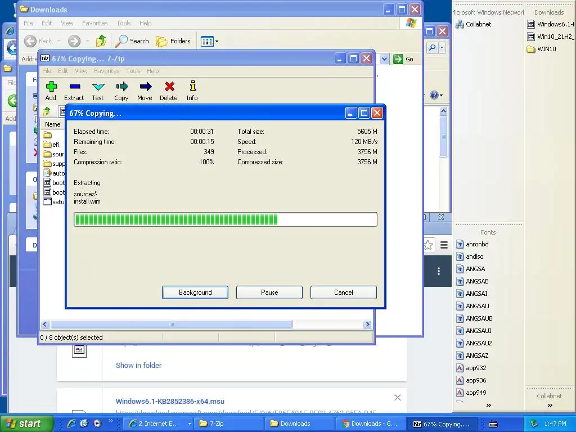
Task: Open Win10_21H2 file in Downloads toolbar
Action: [x=551, y=37]
